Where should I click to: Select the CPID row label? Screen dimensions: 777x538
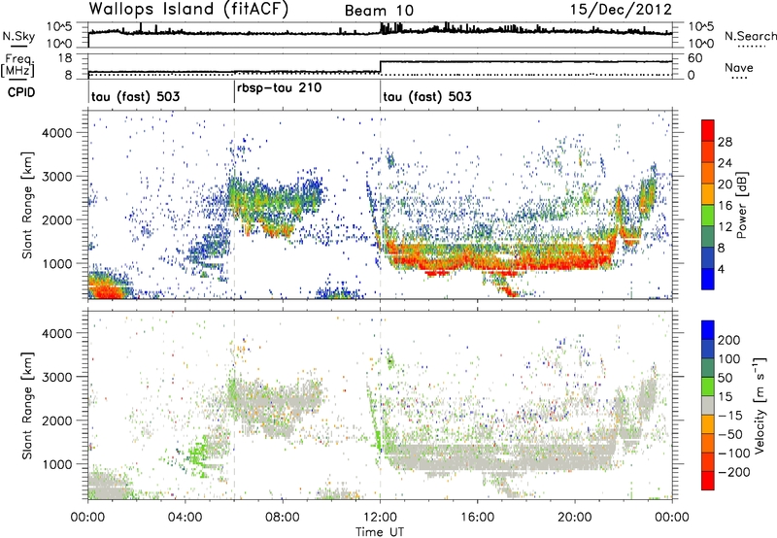(21, 92)
